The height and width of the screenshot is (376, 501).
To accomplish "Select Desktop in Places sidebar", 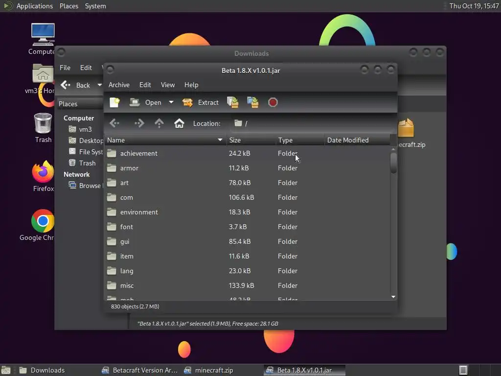I will (x=86, y=141).
